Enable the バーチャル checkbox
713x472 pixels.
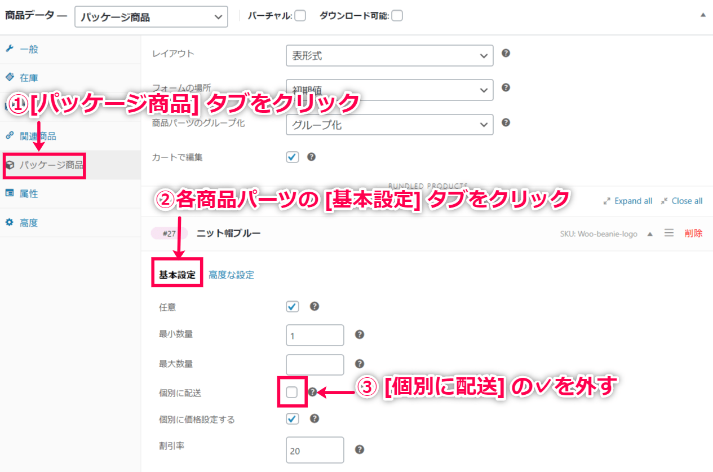(x=300, y=16)
